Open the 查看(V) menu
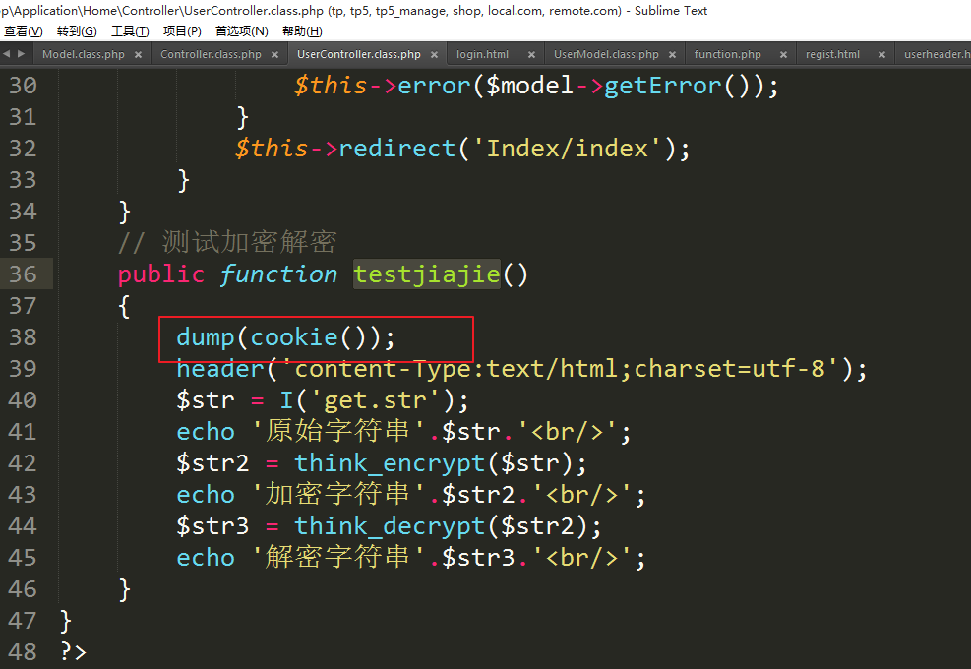971x669 pixels. point(23,31)
